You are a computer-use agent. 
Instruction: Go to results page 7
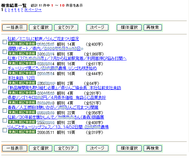(22, 10)
